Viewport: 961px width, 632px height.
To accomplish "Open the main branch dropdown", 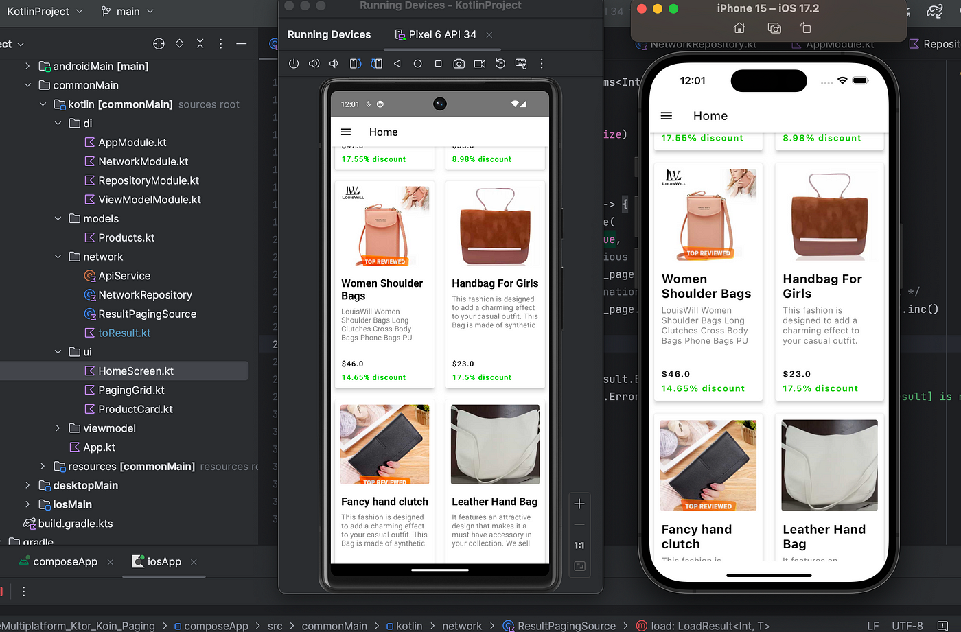I will (127, 12).
